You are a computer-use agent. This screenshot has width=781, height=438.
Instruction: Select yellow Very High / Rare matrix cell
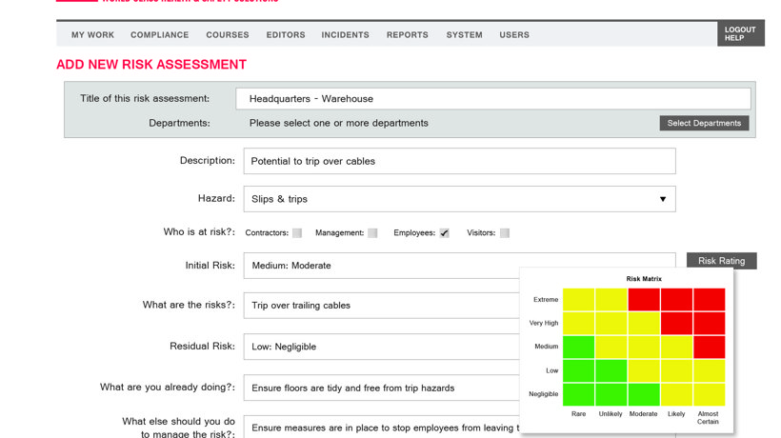pyautogui.click(x=578, y=323)
